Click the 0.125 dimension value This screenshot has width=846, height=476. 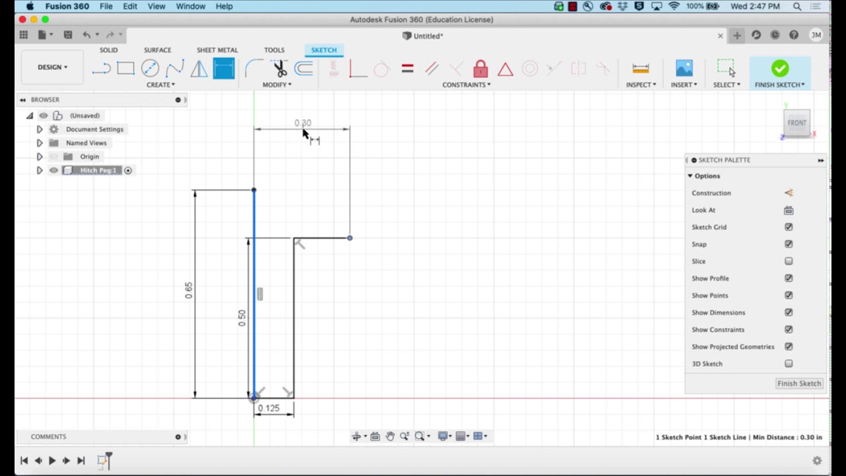click(268, 408)
